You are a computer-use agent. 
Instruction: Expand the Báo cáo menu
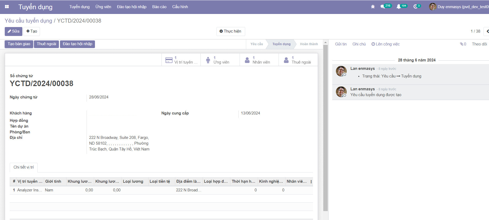pyautogui.click(x=159, y=7)
